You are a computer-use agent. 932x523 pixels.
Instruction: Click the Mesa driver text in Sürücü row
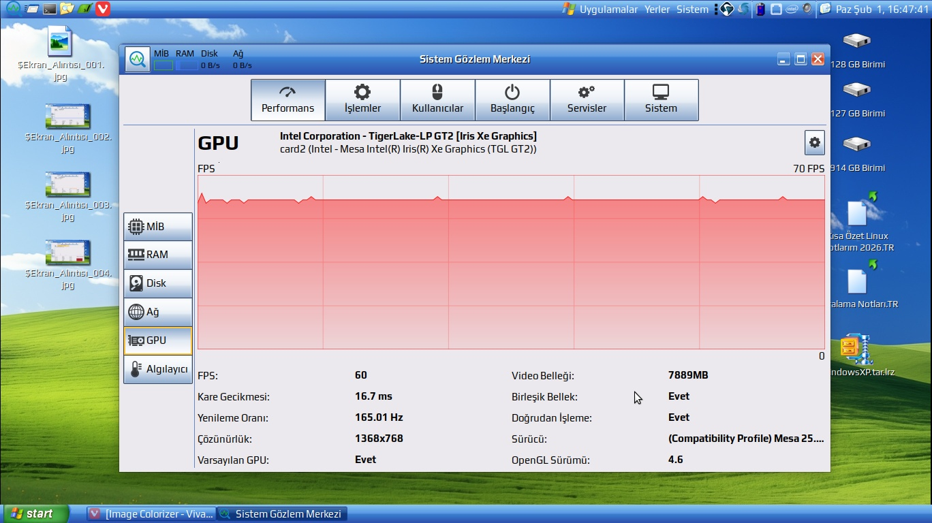point(746,439)
